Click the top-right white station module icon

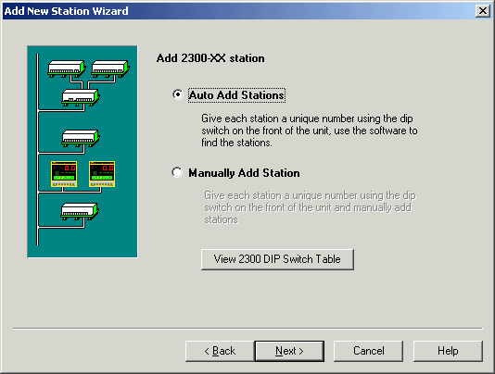click(x=110, y=69)
